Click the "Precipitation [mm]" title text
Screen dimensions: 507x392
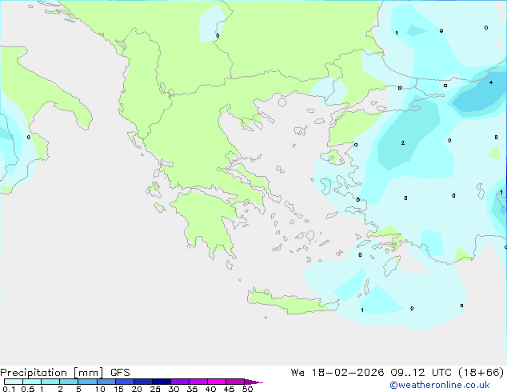click(x=51, y=373)
